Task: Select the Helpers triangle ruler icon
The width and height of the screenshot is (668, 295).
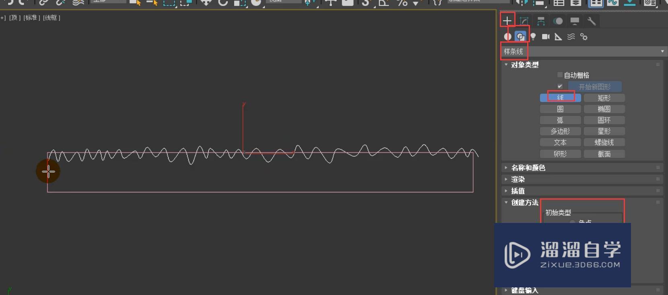Action: (x=558, y=37)
